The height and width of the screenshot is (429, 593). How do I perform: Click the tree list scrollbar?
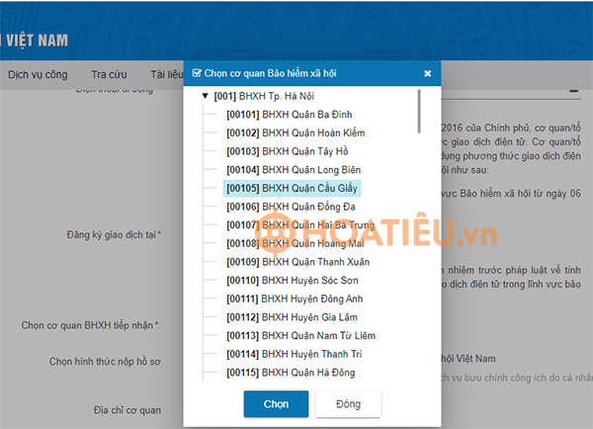coord(420,111)
